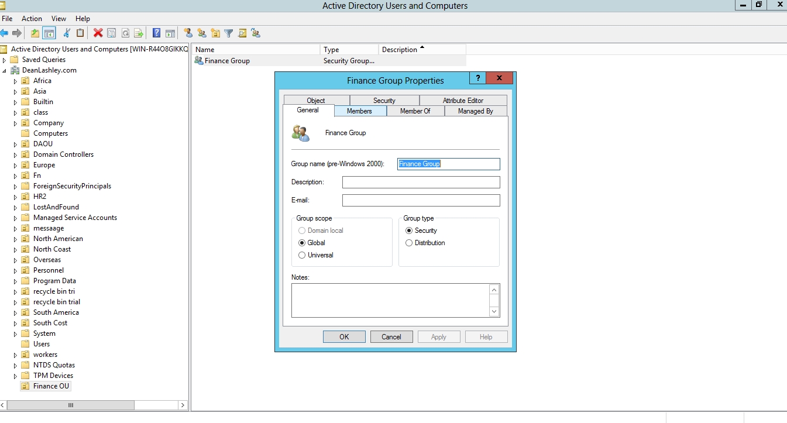787x423 pixels.
Task: Expand the Saved Queries node
Action: (x=5, y=60)
